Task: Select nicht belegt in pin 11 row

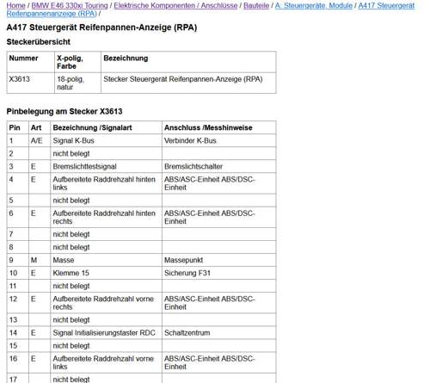Action: (106, 286)
